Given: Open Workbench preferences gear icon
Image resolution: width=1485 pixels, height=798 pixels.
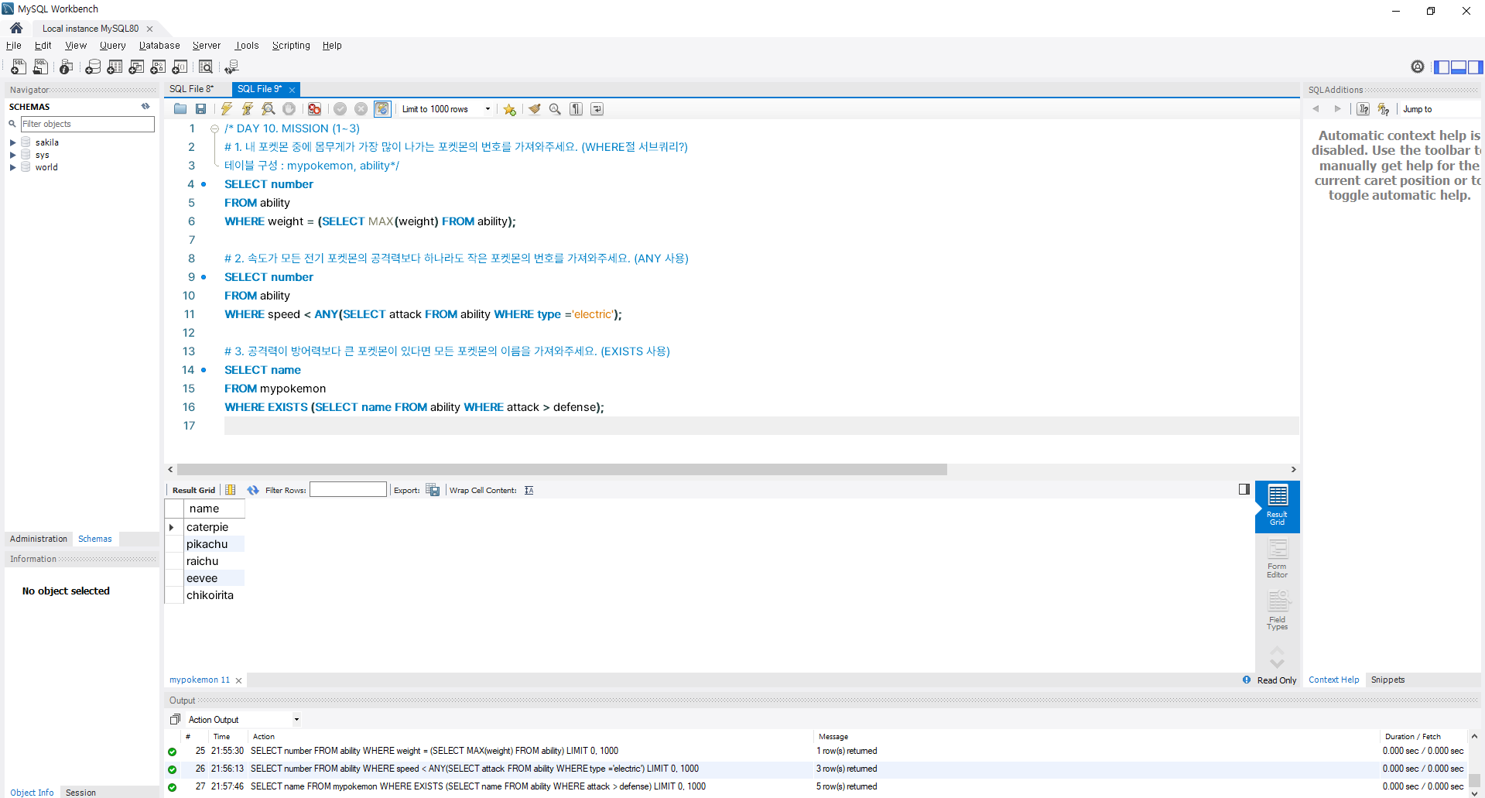Looking at the screenshot, I should tap(1417, 67).
